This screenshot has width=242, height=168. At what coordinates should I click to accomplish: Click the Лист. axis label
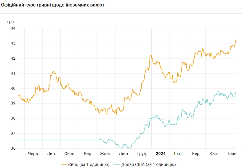coord(124,154)
